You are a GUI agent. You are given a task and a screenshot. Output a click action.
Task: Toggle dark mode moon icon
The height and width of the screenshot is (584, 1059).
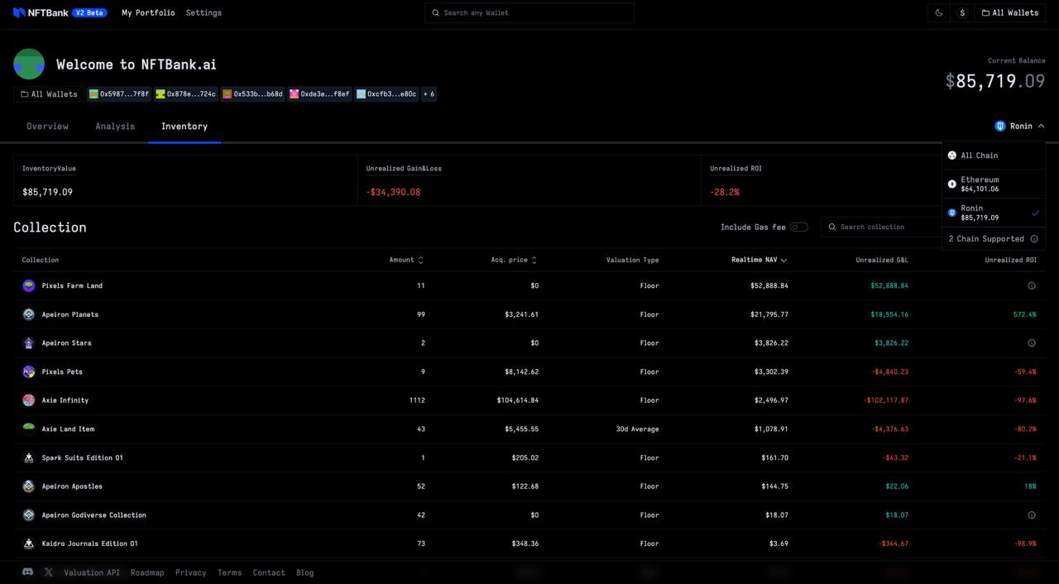coord(939,12)
